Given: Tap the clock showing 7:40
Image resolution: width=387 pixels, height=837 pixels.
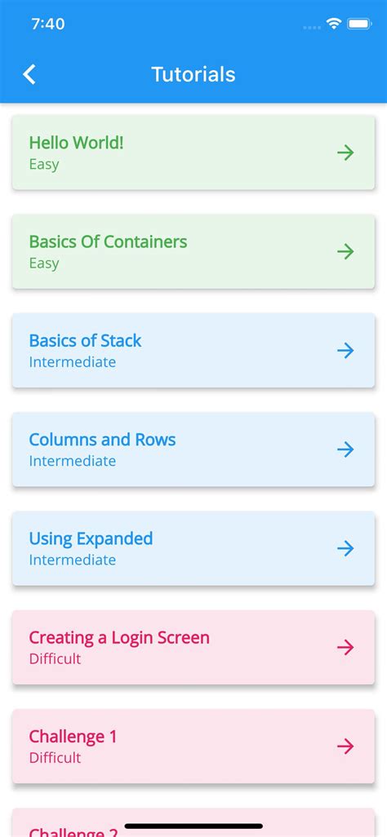Looking at the screenshot, I should pyautogui.click(x=47, y=24).
